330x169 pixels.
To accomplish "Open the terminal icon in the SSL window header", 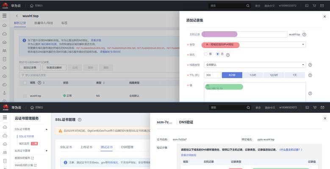I will click(307, 107).
